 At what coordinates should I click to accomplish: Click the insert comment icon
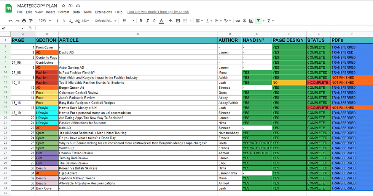pyautogui.click(x=244, y=21)
